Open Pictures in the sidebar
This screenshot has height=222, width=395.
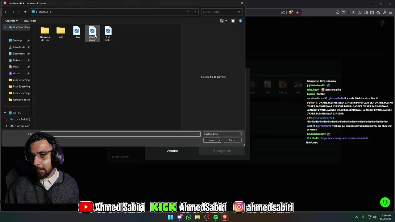tap(17, 60)
